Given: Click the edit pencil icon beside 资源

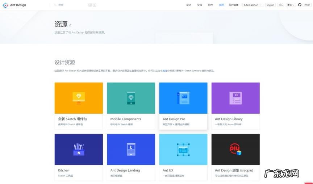Looking at the screenshot, I should click(x=70, y=25).
